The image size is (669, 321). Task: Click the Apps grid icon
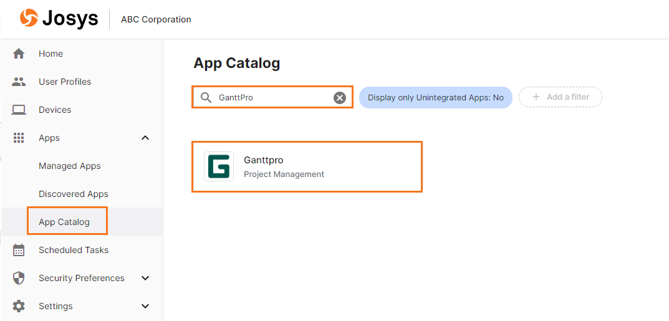point(19,138)
